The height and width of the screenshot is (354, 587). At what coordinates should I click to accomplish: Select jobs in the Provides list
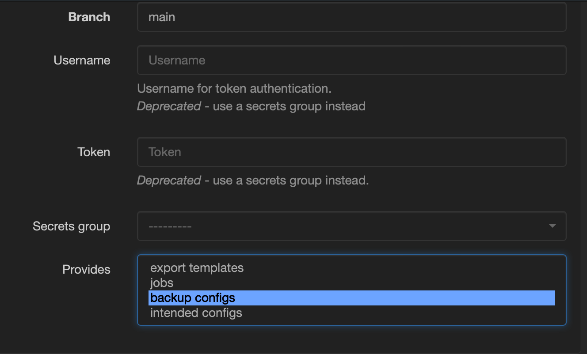(x=162, y=283)
